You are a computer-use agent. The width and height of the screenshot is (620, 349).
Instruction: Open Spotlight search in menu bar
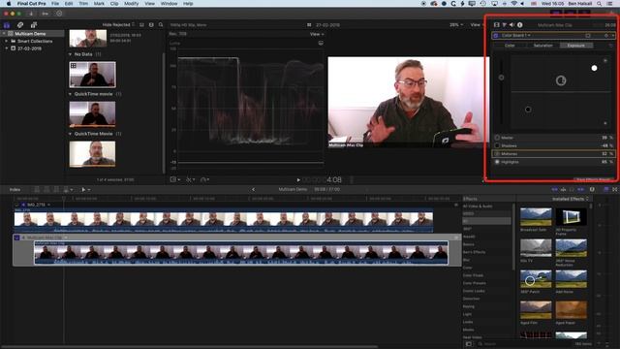click(x=600, y=4)
